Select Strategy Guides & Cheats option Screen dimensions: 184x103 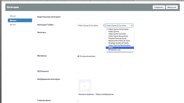(120, 43)
